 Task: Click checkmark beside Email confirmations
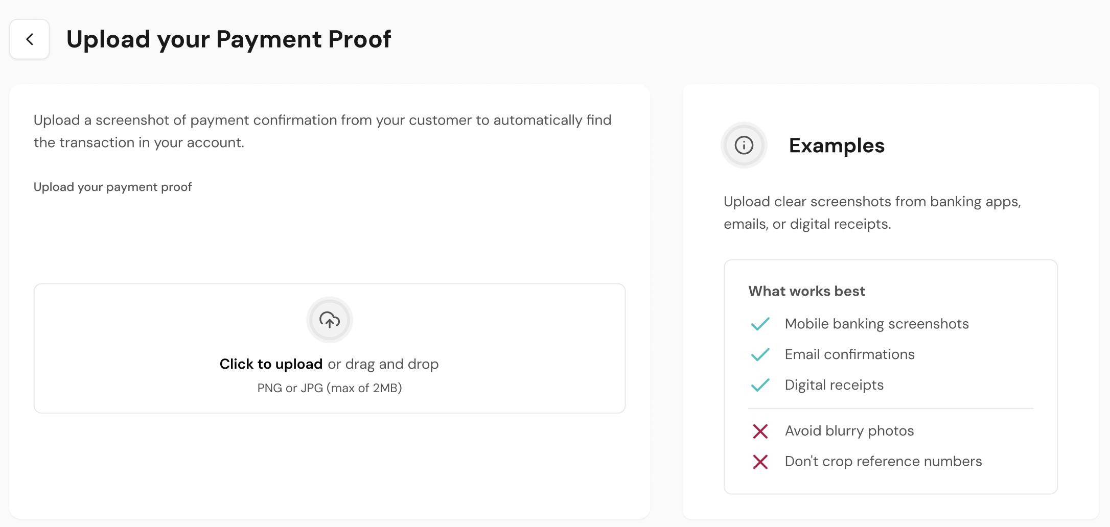[760, 354]
